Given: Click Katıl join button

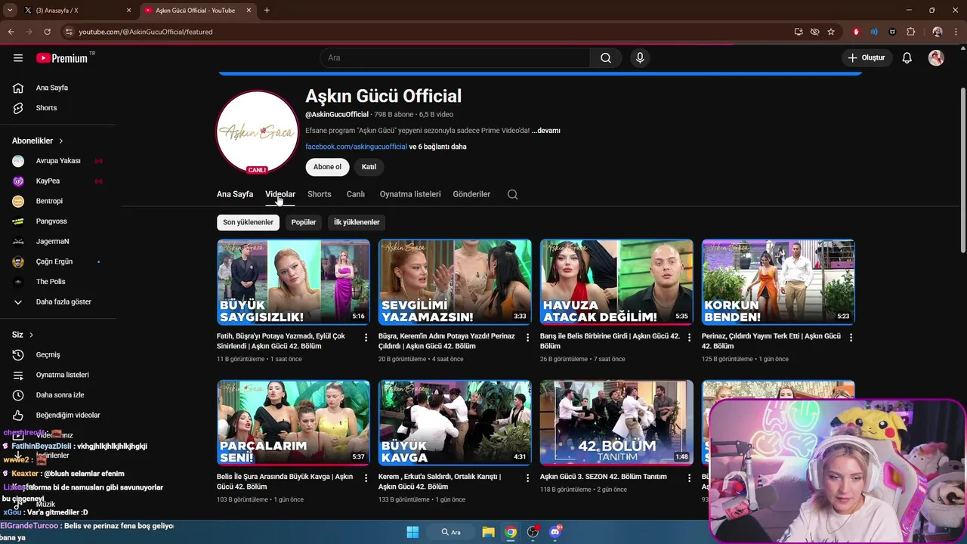Looking at the screenshot, I should pyautogui.click(x=369, y=167).
